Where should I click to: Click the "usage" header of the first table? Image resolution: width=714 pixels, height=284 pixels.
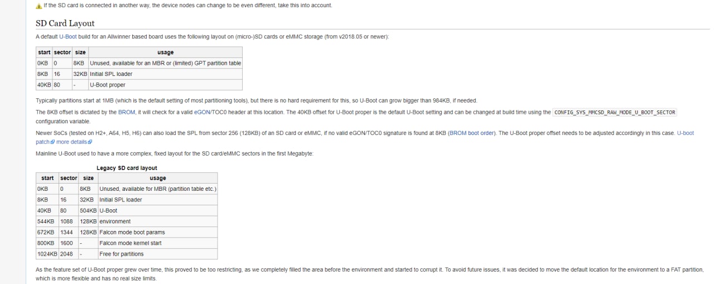165,52
